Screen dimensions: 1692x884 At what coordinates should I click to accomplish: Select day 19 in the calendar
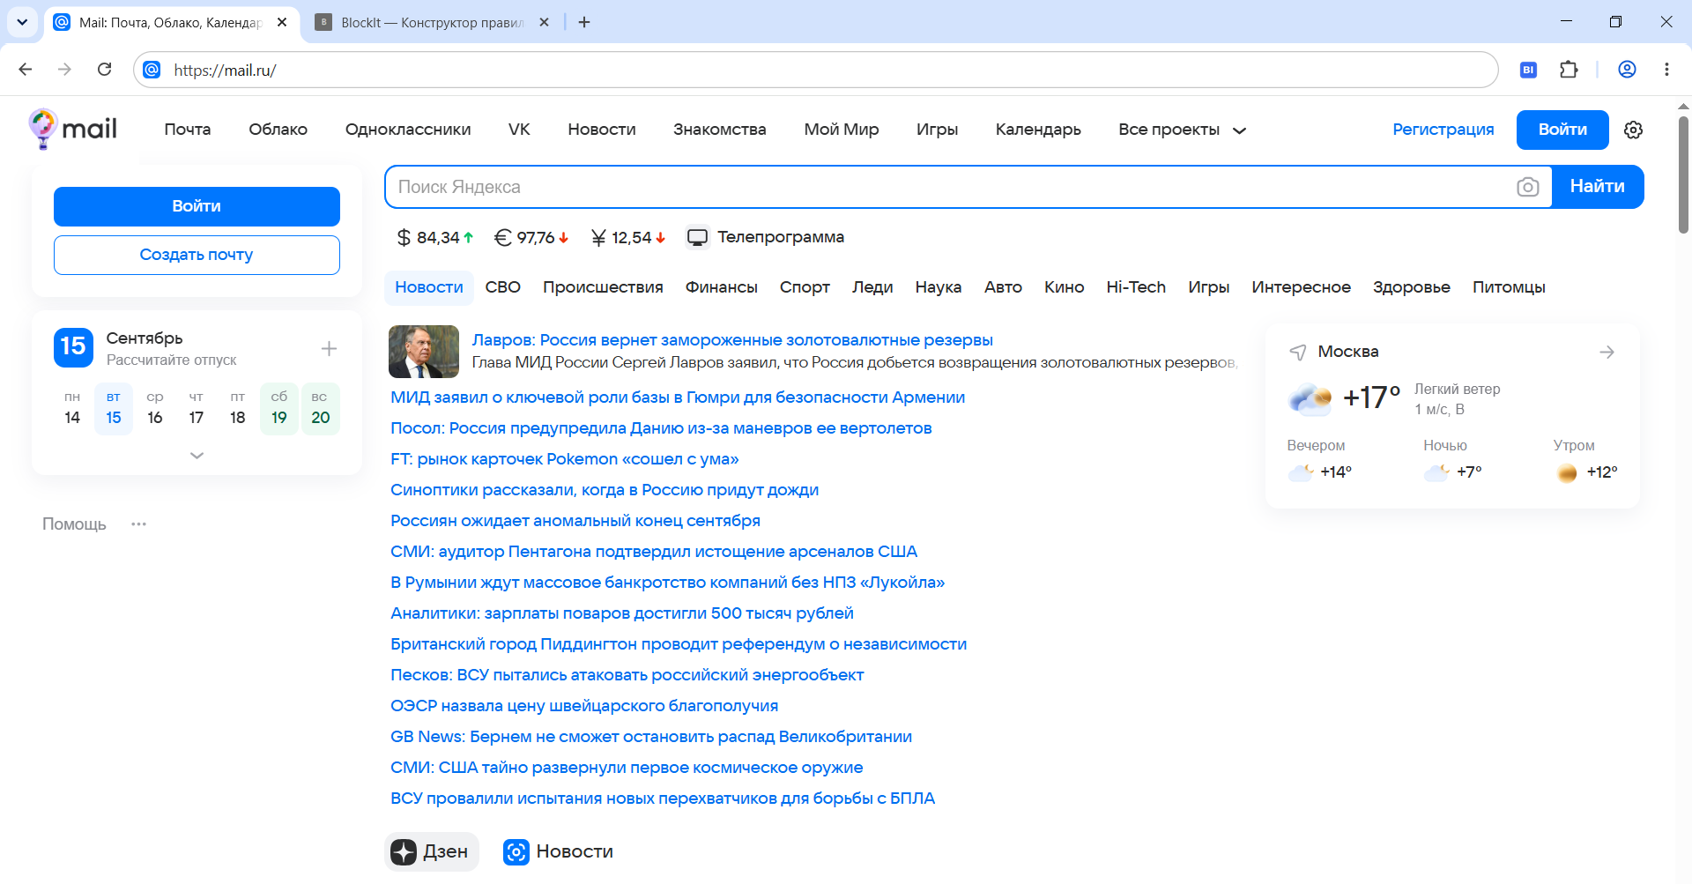tap(279, 409)
